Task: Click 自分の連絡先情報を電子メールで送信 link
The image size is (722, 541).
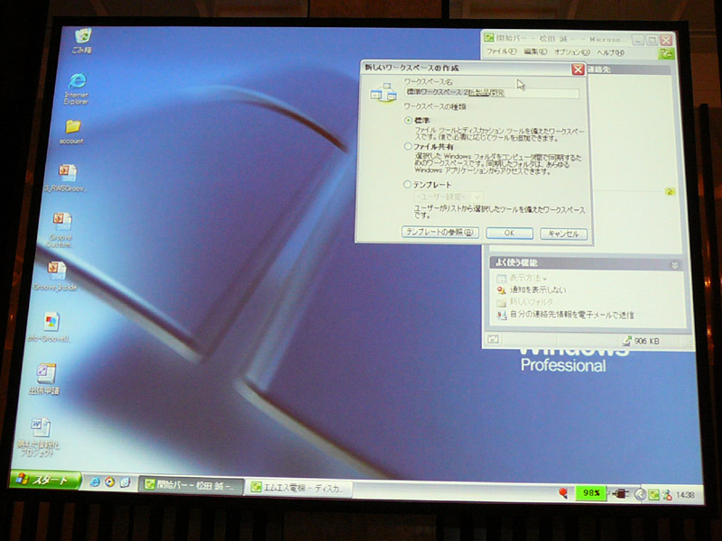Action: click(572, 315)
